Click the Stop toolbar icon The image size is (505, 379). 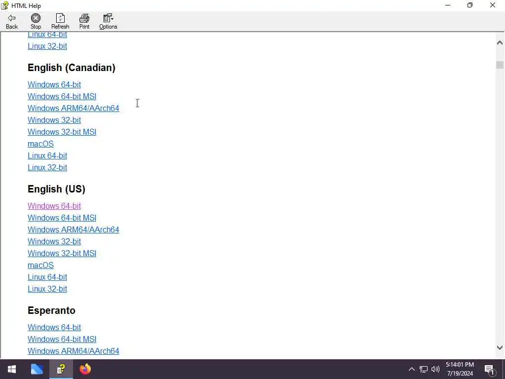point(36,22)
